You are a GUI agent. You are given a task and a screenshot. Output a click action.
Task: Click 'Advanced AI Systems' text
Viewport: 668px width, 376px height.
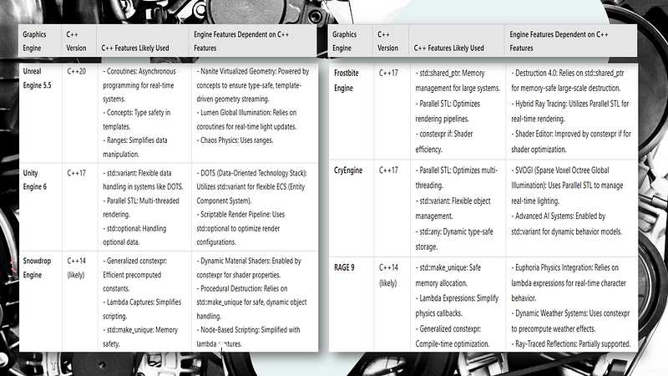click(544, 216)
